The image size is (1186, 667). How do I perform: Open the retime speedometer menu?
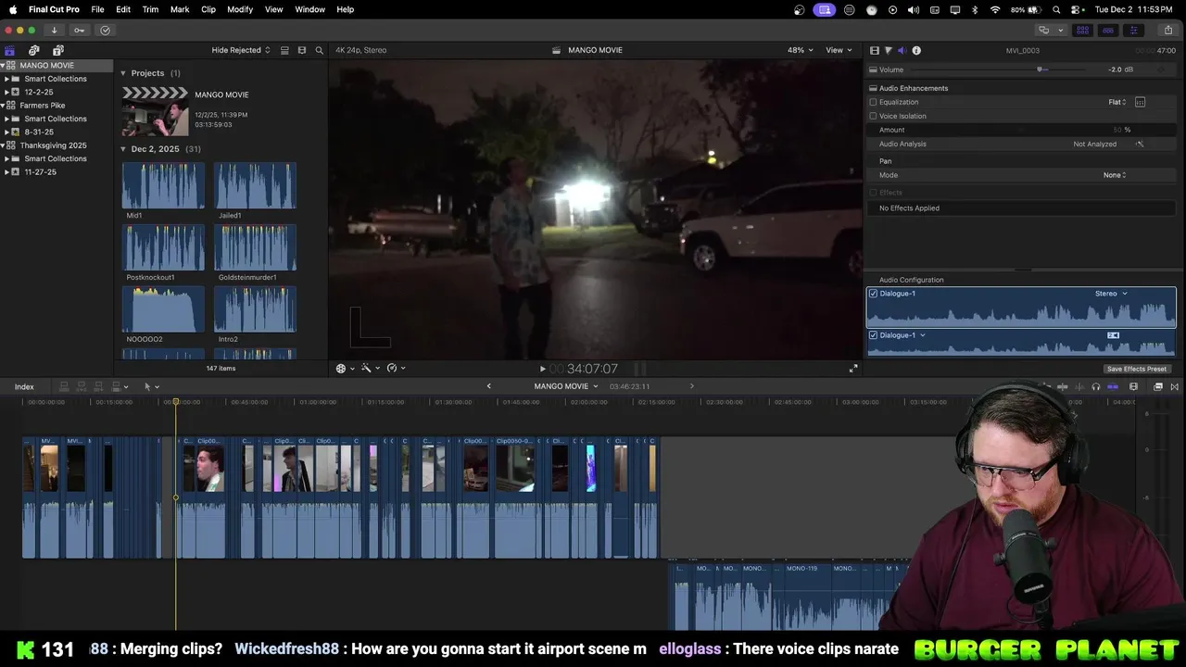coord(395,369)
